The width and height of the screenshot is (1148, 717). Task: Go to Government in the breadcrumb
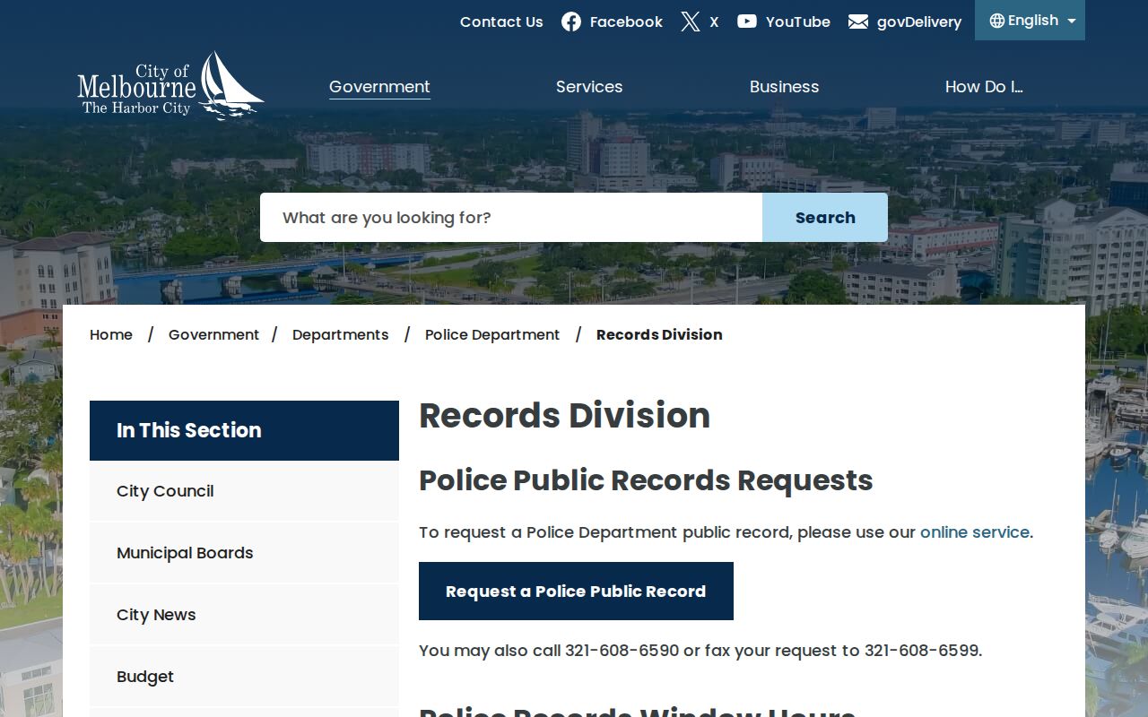click(x=213, y=334)
